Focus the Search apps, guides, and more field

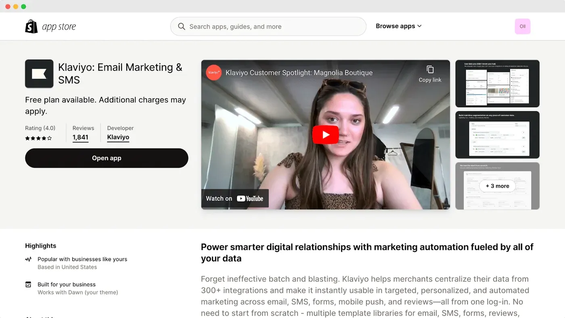pyautogui.click(x=268, y=27)
